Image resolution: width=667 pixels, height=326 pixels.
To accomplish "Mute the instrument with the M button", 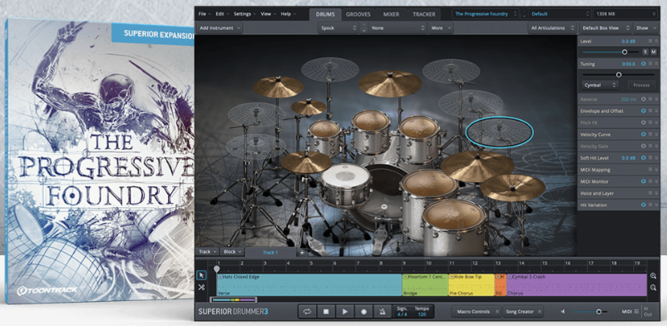I will [x=654, y=52].
